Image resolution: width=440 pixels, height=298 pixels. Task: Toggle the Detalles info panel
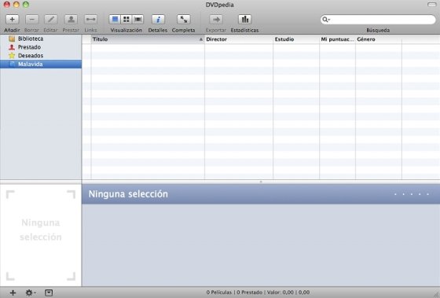click(158, 20)
